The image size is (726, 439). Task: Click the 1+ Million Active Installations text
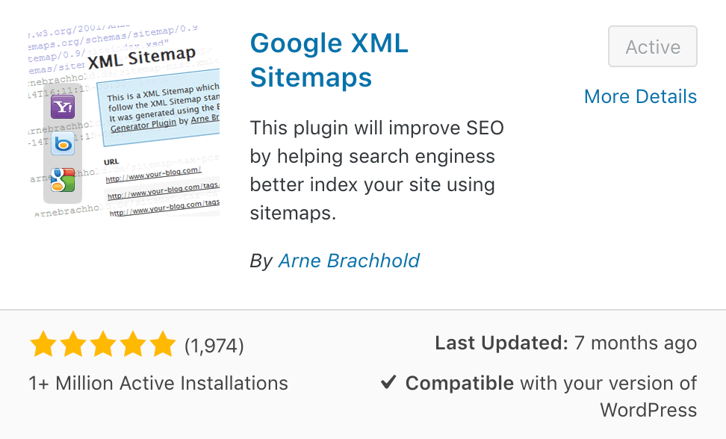pos(158,384)
